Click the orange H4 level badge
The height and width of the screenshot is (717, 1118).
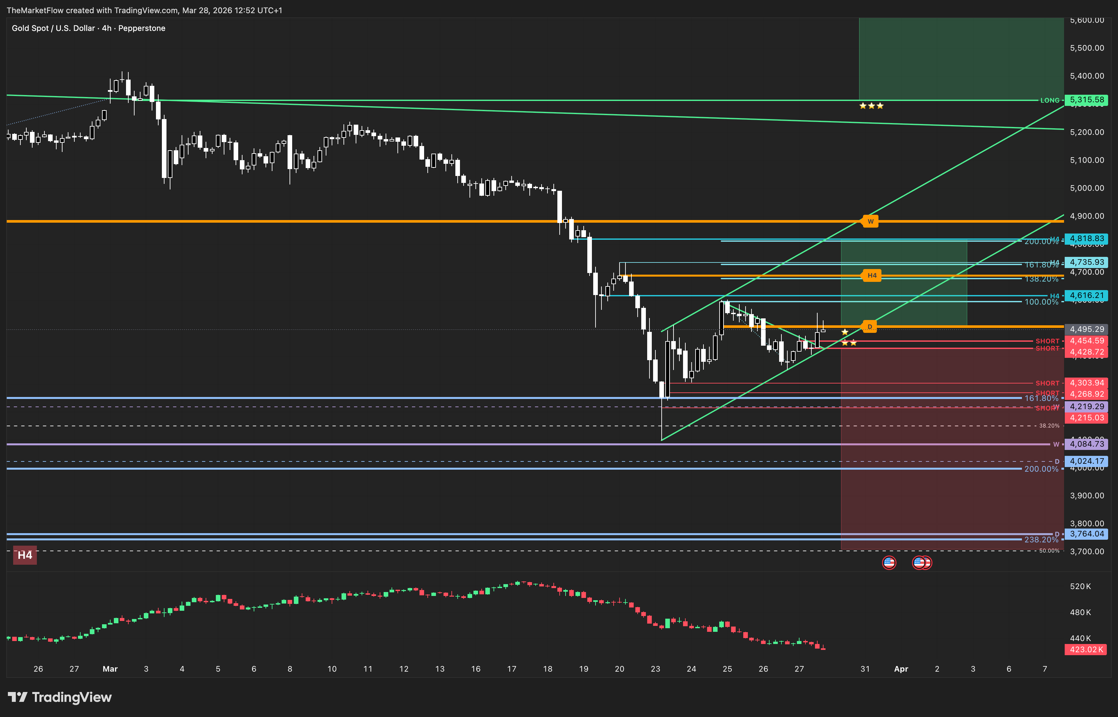[x=872, y=275]
